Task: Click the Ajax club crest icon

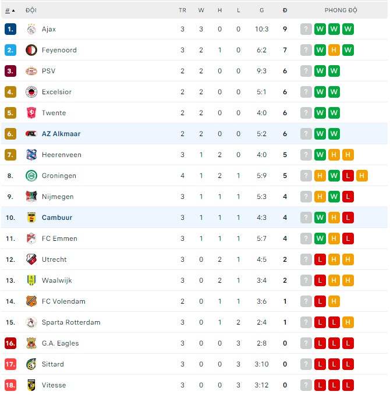Action: [x=31, y=29]
